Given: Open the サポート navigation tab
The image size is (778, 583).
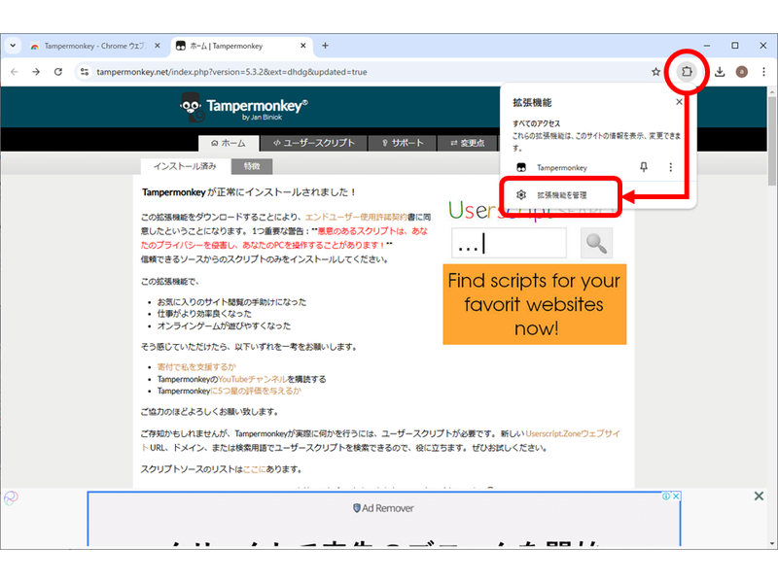Looking at the screenshot, I should tap(403, 143).
